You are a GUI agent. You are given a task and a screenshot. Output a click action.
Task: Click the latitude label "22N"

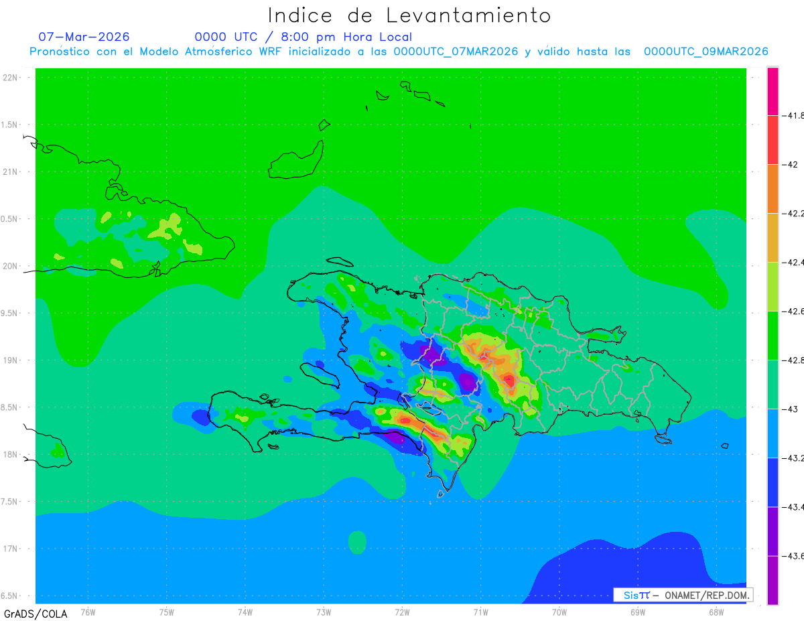10,78
